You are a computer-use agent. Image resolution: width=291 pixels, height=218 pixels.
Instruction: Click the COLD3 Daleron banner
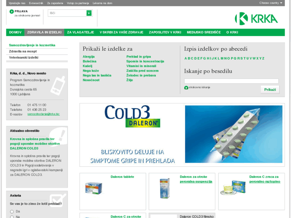click(x=182, y=135)
